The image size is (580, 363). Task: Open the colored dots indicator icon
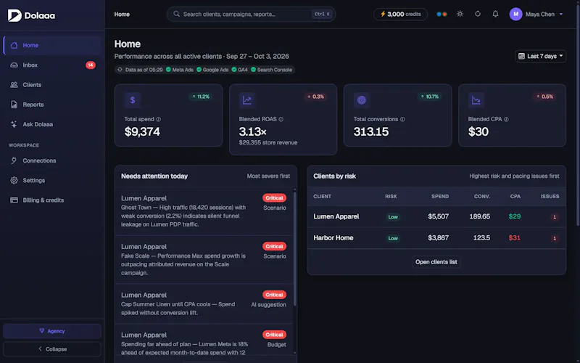pos(442,14)
